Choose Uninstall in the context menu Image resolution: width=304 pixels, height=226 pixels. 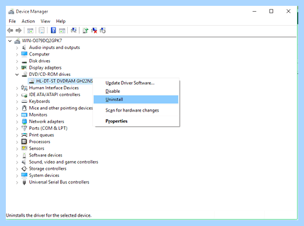coord(136,99)
